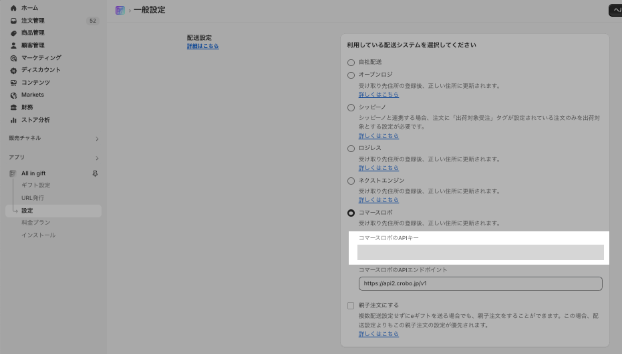
Task: Open the All in gift app entry
Action: pos(33,173)
